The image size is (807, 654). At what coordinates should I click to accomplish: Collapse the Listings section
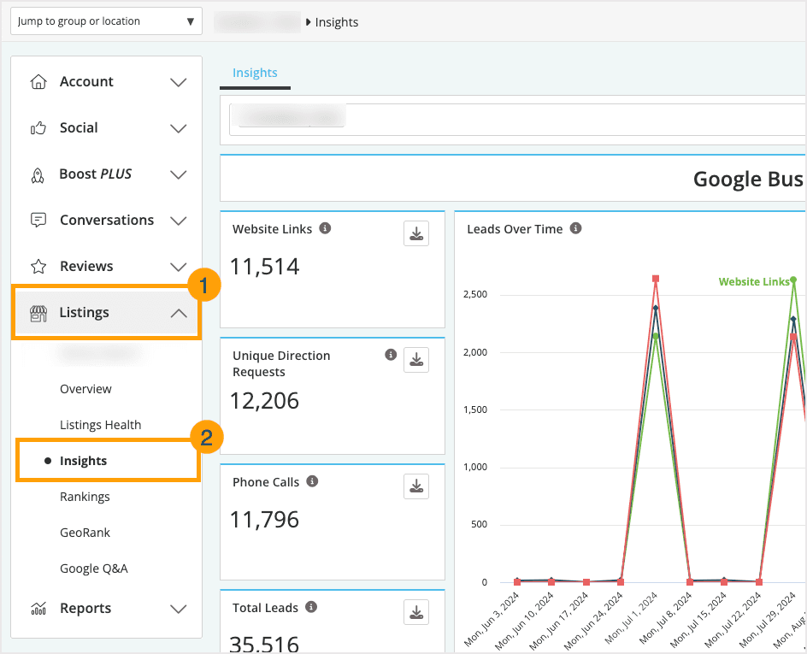[x=179, y=313]
